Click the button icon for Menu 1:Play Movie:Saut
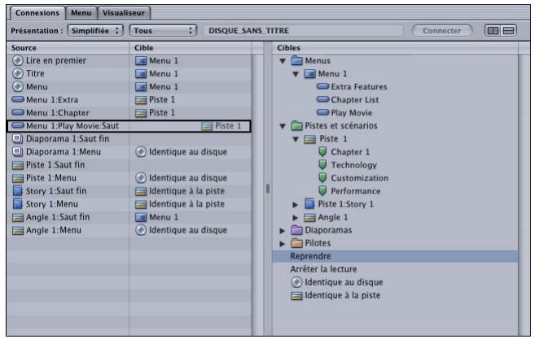 point(18,125)
